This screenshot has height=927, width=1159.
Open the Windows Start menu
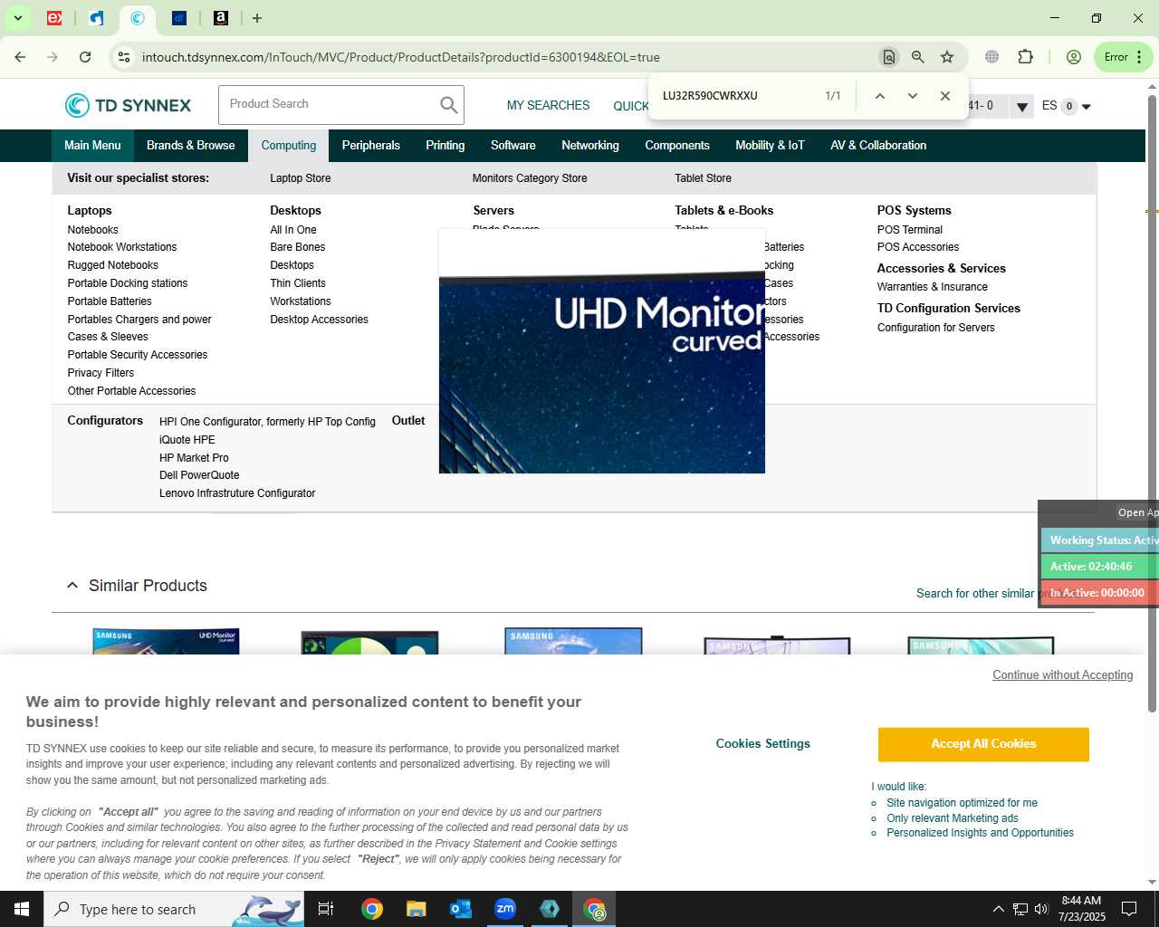point(22,909)
